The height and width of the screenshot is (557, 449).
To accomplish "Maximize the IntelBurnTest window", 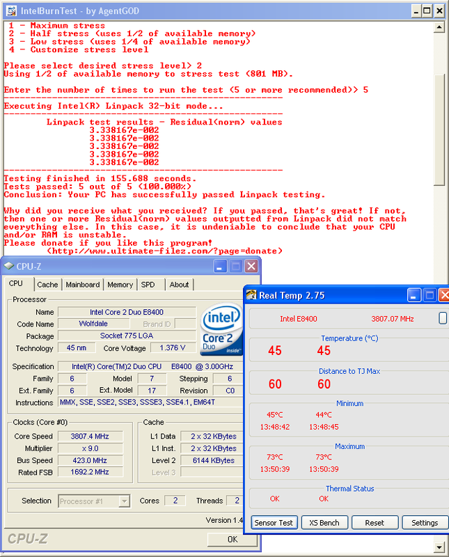I will click(x=427, y=11).
